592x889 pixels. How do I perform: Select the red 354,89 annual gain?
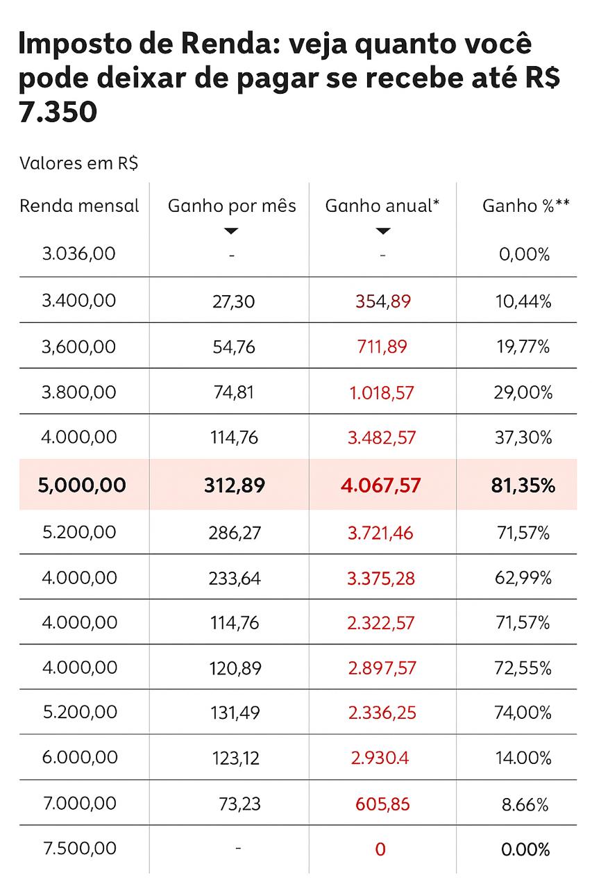coord(382,301)
